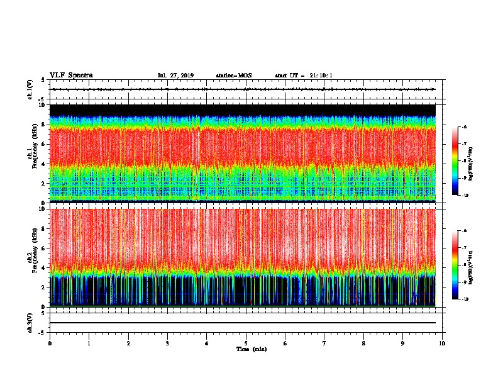Click the ch.1 spectrogram "4" kHz tick label
The width and height of the screenshot is (498, 385).
tap(44, 164)
